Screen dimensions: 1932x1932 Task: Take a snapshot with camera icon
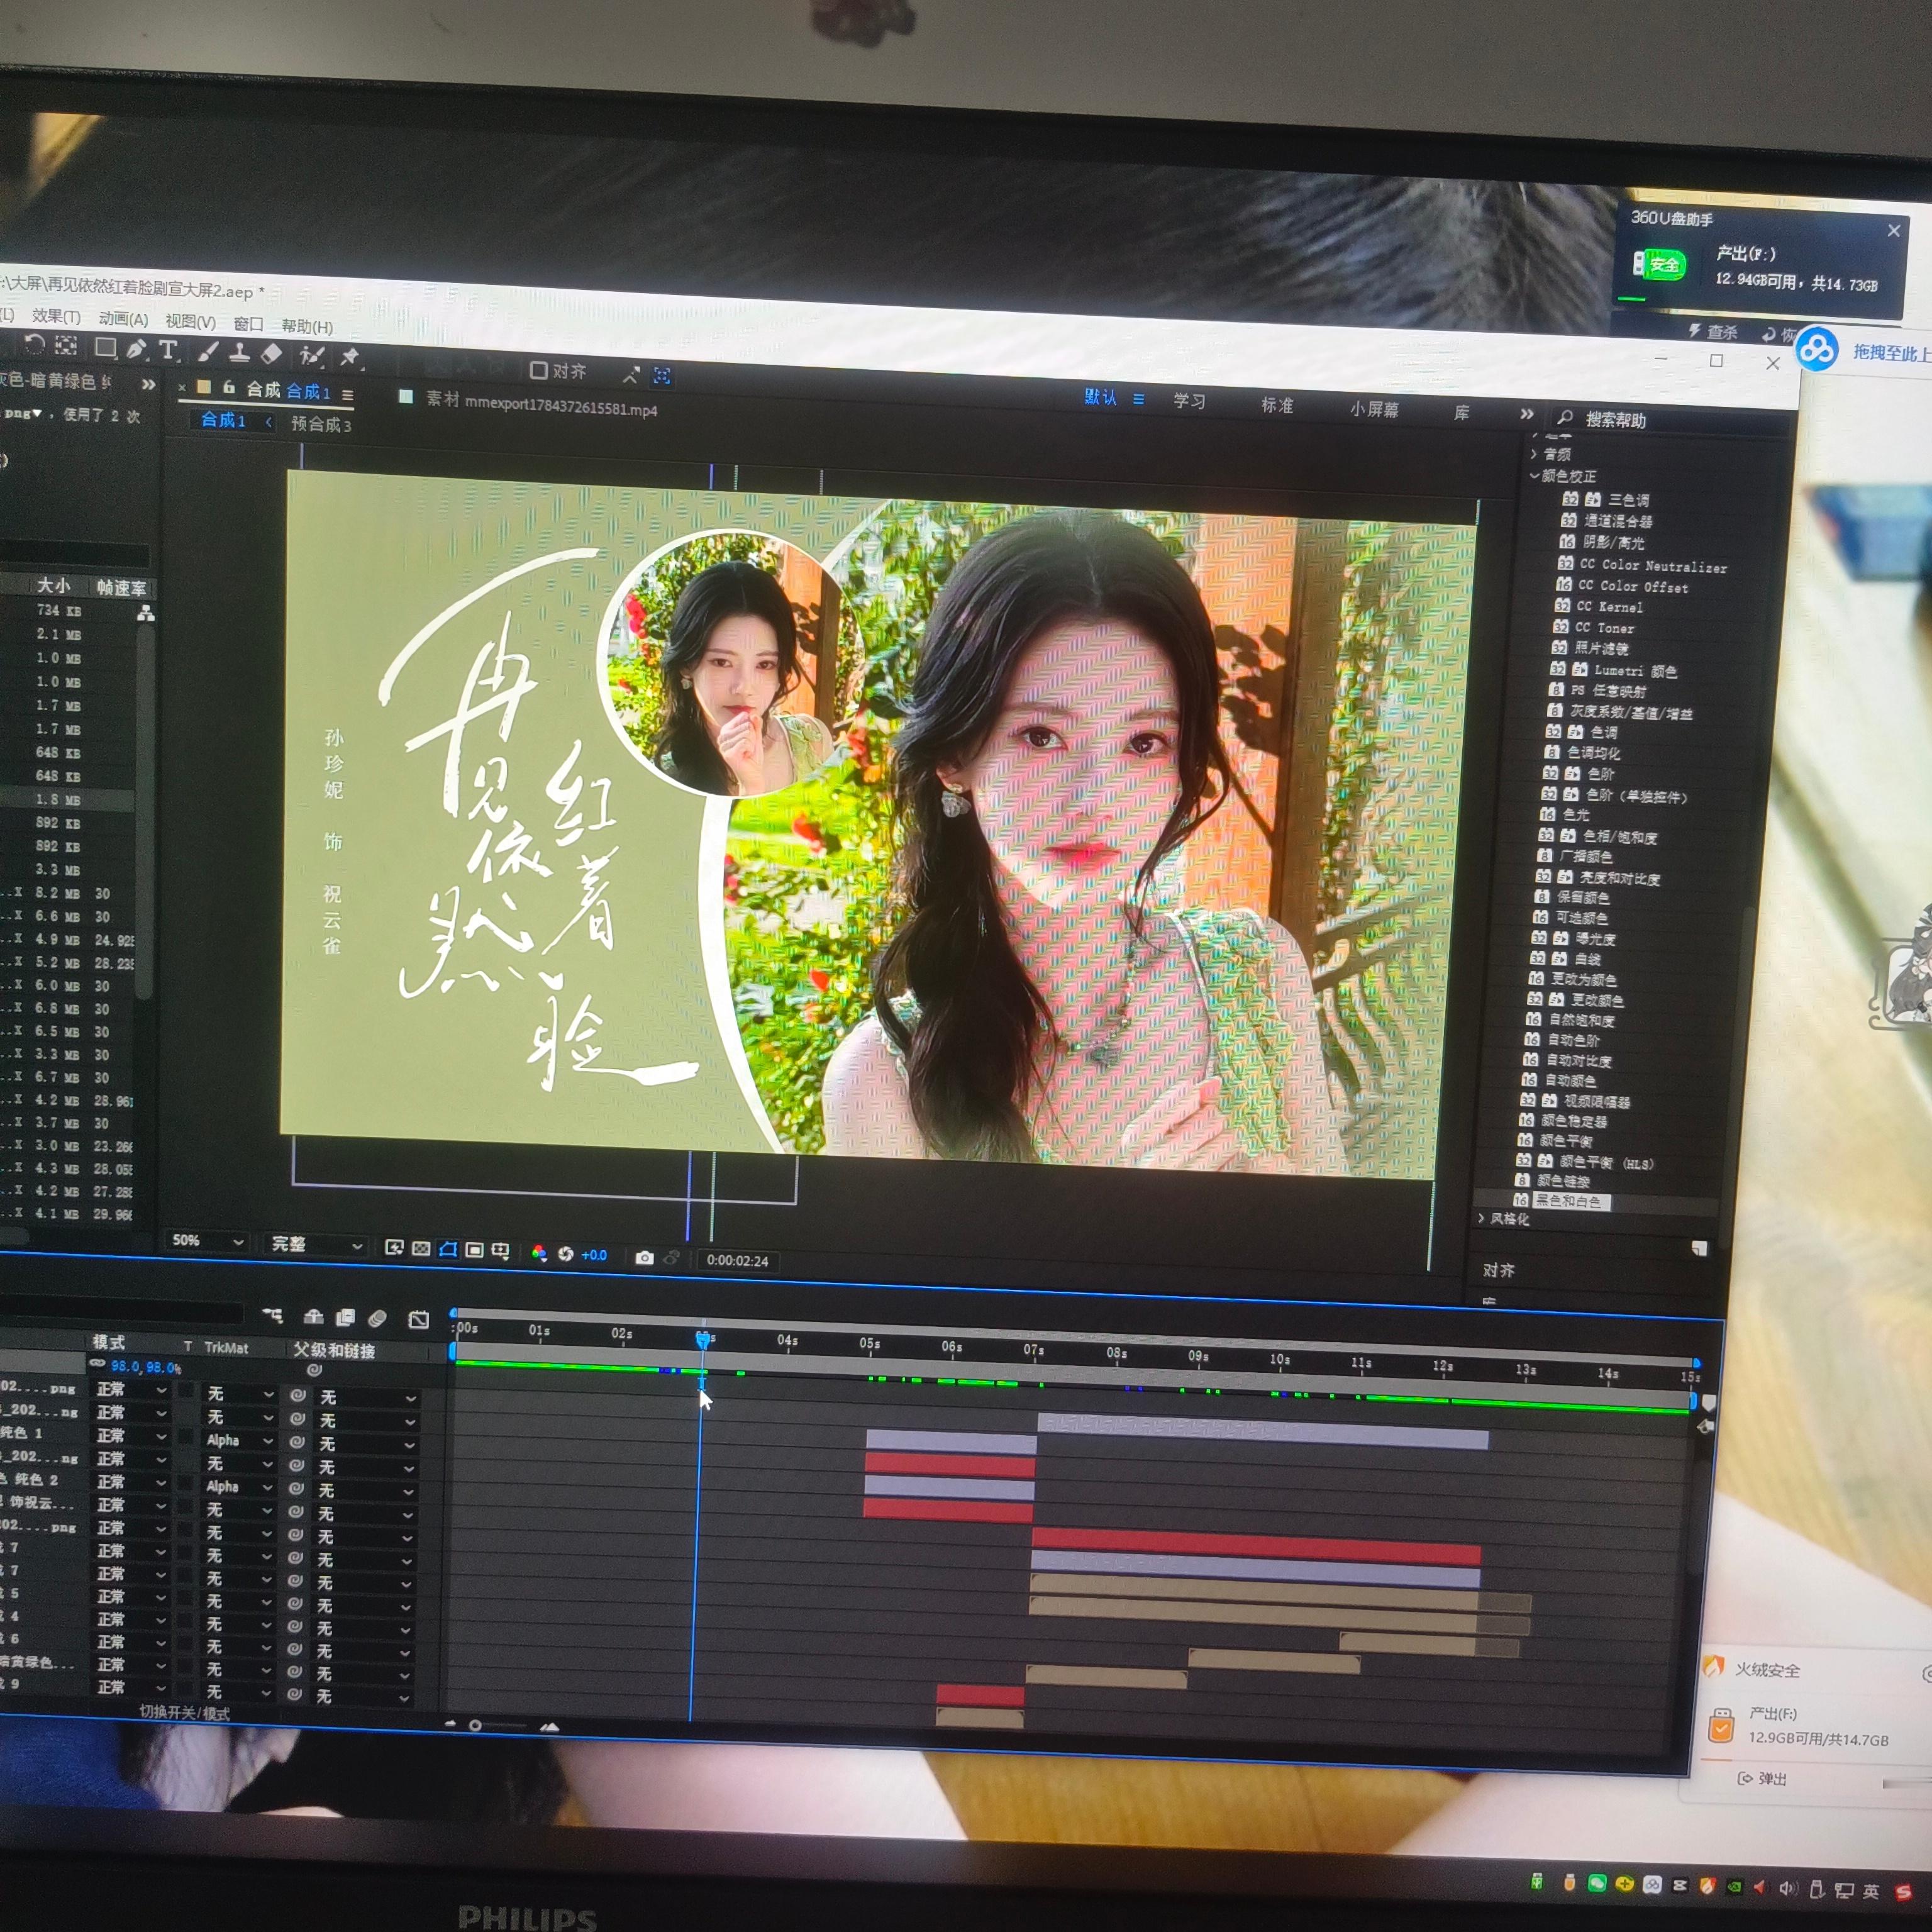pyautogui.click(x=644, y=1257)
